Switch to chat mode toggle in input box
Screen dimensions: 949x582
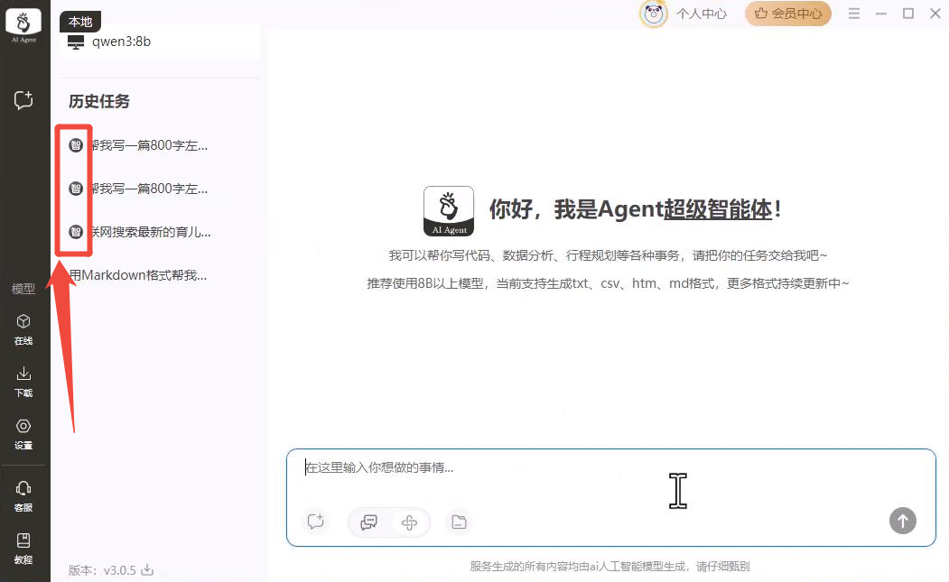click(368, 522)
